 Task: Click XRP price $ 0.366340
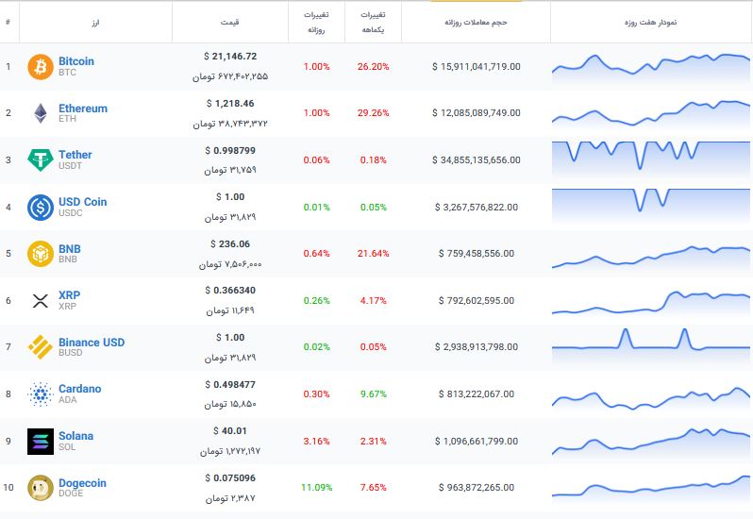(x=230, y=290)
